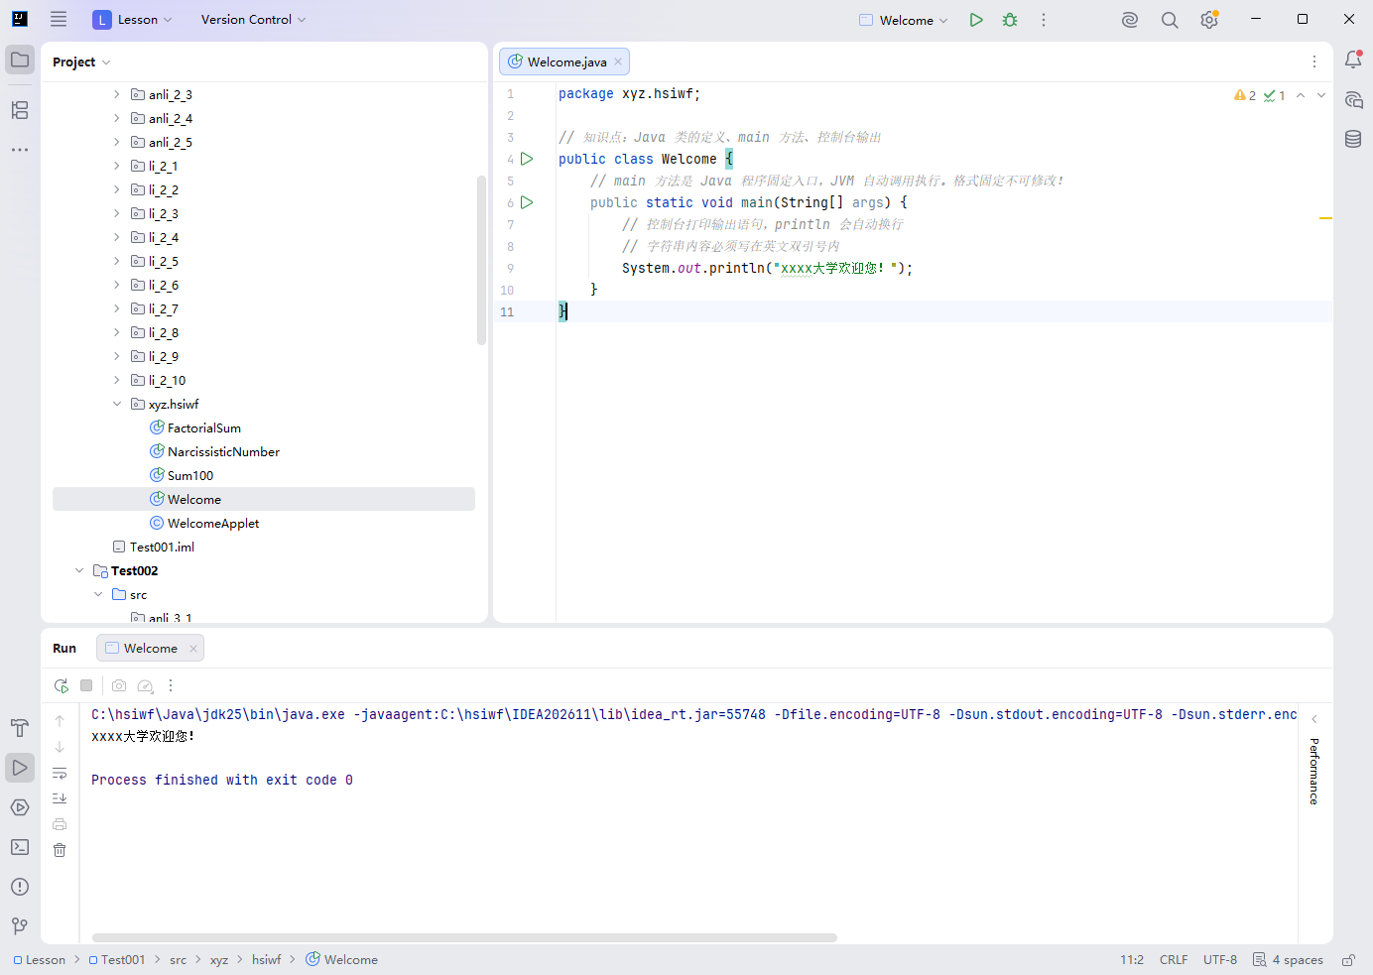Close the Welcome.java editor tab
Screen dimensions: 1373x975
point(618,61)
